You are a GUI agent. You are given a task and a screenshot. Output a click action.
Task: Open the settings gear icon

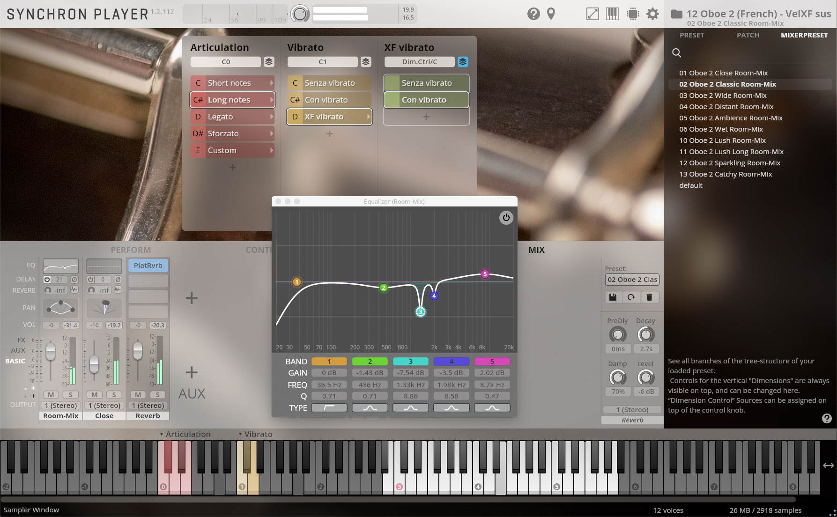(x=652, y=14)
